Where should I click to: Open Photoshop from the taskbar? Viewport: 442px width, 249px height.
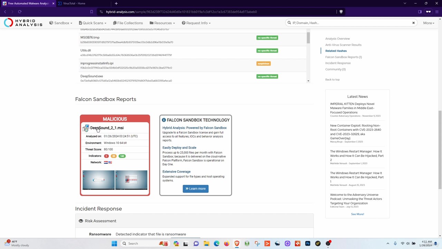(308, 243)
